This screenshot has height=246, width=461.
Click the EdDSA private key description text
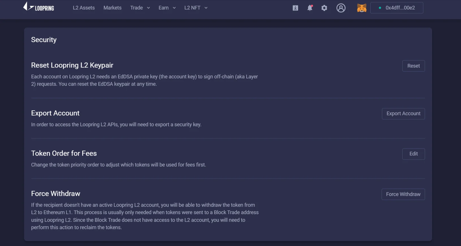(x=145, y=80)
